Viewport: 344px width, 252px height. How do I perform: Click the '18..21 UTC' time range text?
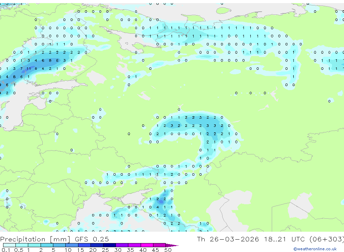click(285, 239)
